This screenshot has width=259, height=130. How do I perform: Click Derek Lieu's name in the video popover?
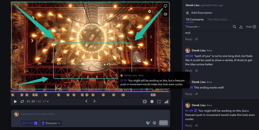[x=131, y=75]
